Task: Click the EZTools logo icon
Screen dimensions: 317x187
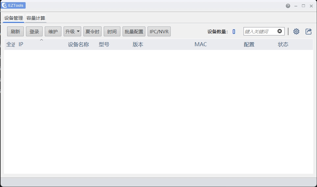Action: 4,5
